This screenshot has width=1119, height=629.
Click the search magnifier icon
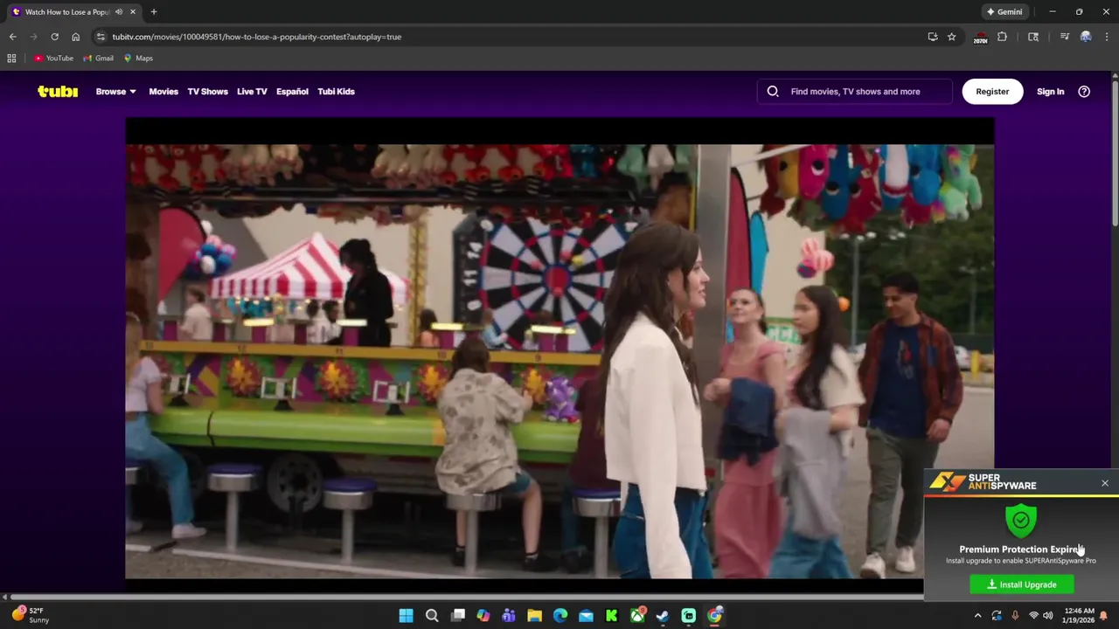[773, 91]
